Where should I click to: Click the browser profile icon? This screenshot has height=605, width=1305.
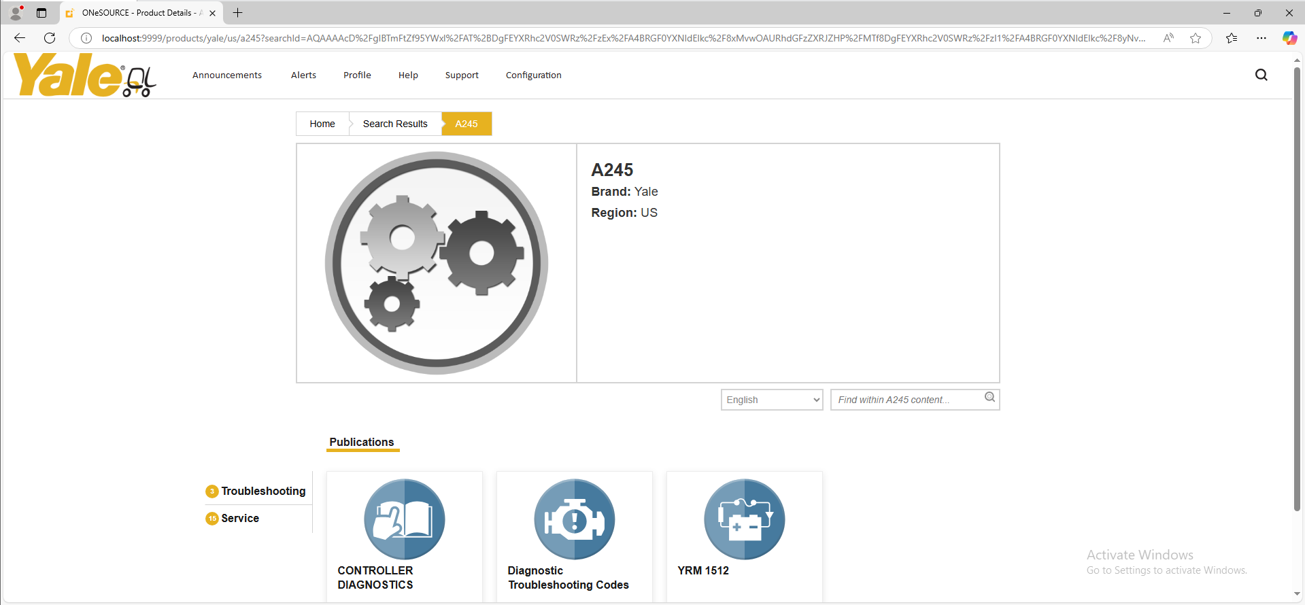[x=16, y=13]
